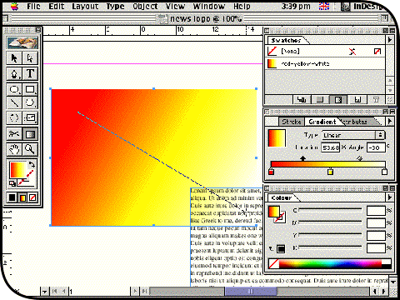
Task: Click the document horizontal scrollbar thumb
Action: pyautogui.click(x=251, y=291)
